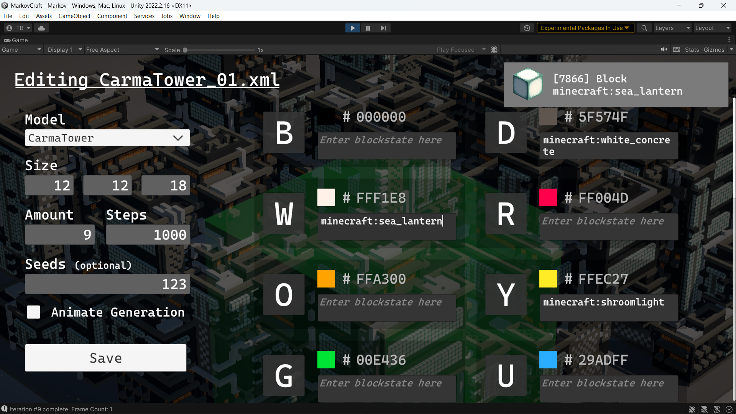Open Unity Cloud via the cloud icon
The height and width of the screenshot is (414, 736).
tap(41, 28)
